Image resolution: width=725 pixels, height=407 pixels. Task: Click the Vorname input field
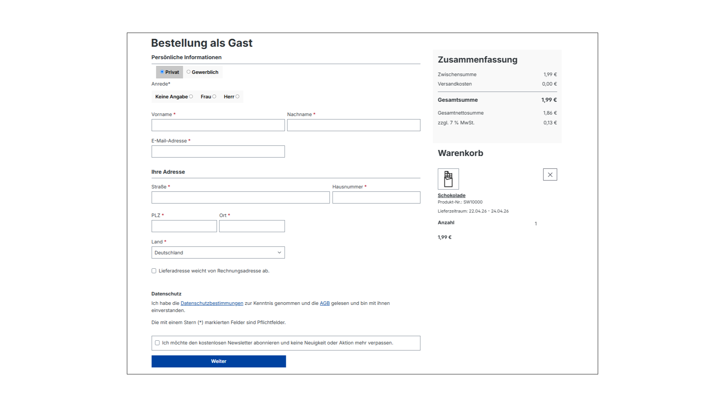click(x=218, y=125)
